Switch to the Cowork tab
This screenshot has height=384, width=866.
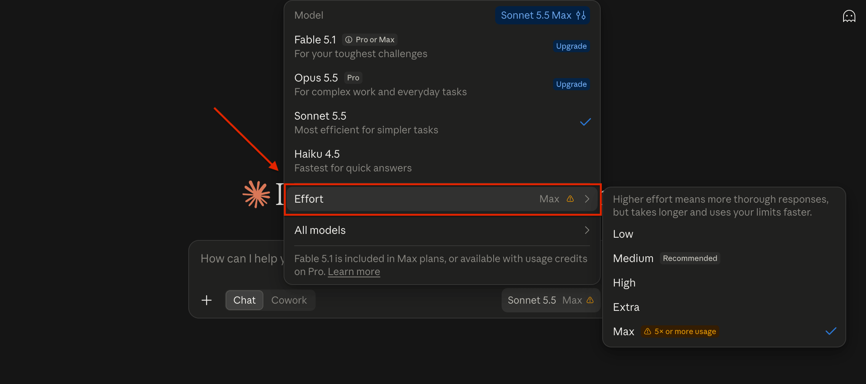289,300
